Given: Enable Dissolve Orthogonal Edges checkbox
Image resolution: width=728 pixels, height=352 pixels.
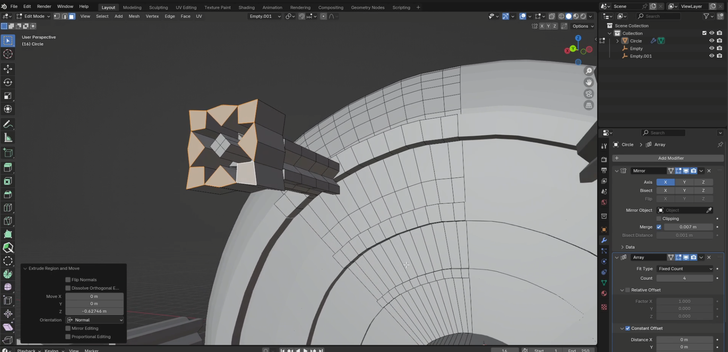Looking at the screenshot, I should tap(68, 288).
